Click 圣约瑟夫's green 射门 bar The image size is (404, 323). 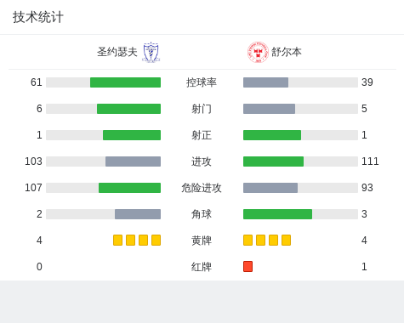tap(128, 109)
